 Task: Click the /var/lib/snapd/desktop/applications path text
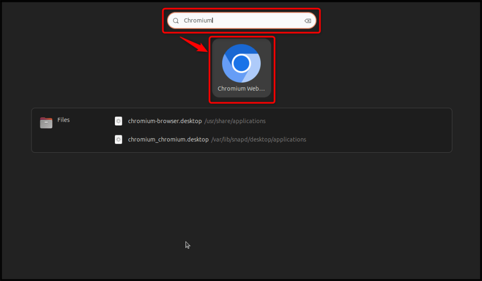[x=259, y=139]
